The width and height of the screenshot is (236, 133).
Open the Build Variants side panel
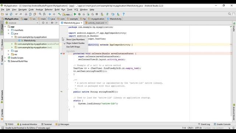tap(2, 96)
